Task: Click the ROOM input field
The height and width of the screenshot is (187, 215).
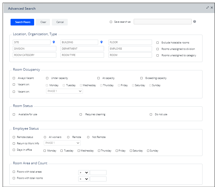Action: 130,55
